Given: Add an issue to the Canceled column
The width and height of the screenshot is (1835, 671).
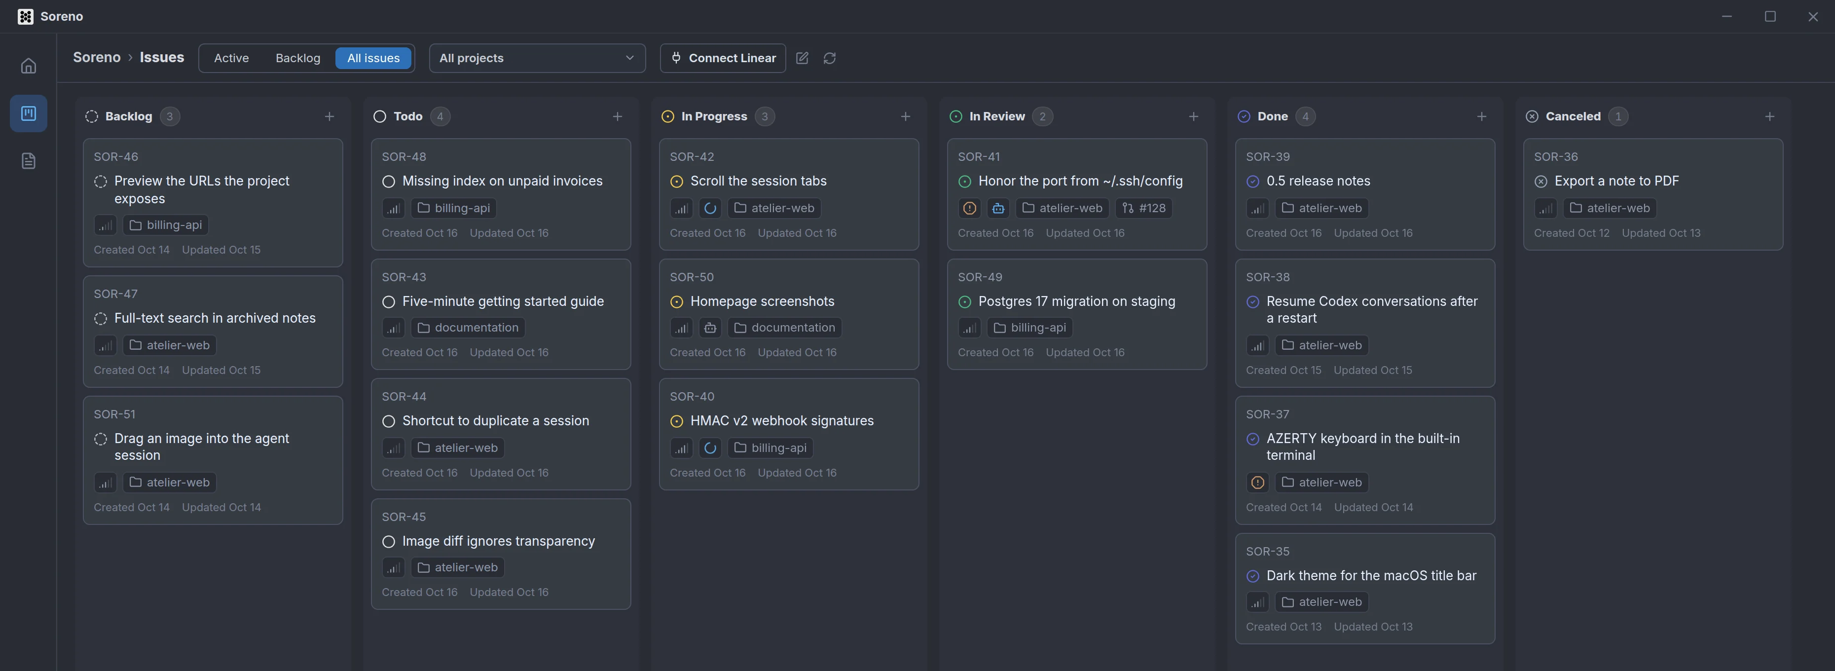Looking at the screenshot, I should click(x=1769, y=117).
